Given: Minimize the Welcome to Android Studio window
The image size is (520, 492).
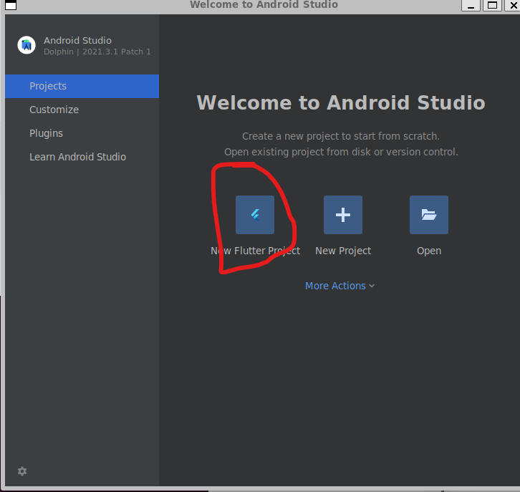Looking at the screenshot, I should pos(471,5).
